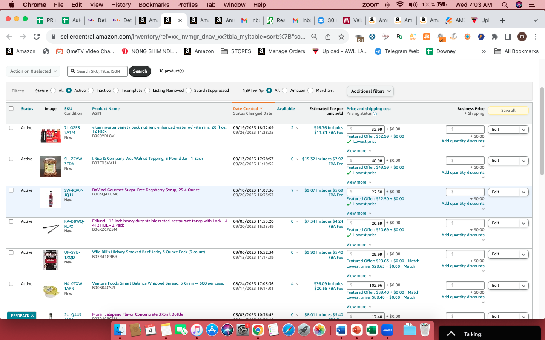This screenshot has width=545, height=340.
Task: Click 'Add quantity discounts' for the Walnut Topping row
Action: point(463,173)
